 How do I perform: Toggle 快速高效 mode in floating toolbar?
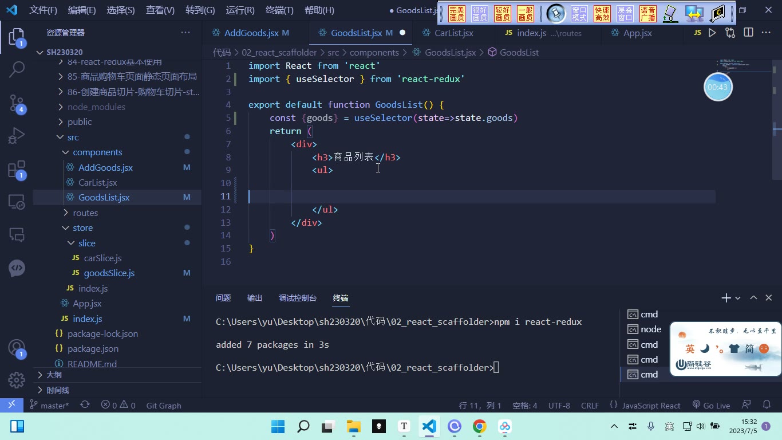click(x=602, y=14)
